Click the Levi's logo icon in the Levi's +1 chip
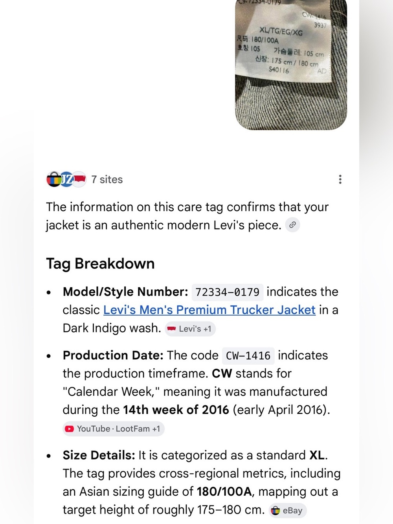The height and width of the screenshot is (524, 393). click(171, 329)
